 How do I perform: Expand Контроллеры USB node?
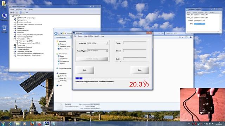[x=13, y=30]
